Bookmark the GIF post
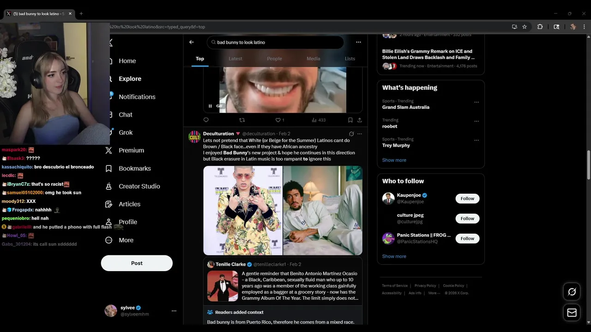The width and height of the screenshot is (591, 332). tap(350, 120)
